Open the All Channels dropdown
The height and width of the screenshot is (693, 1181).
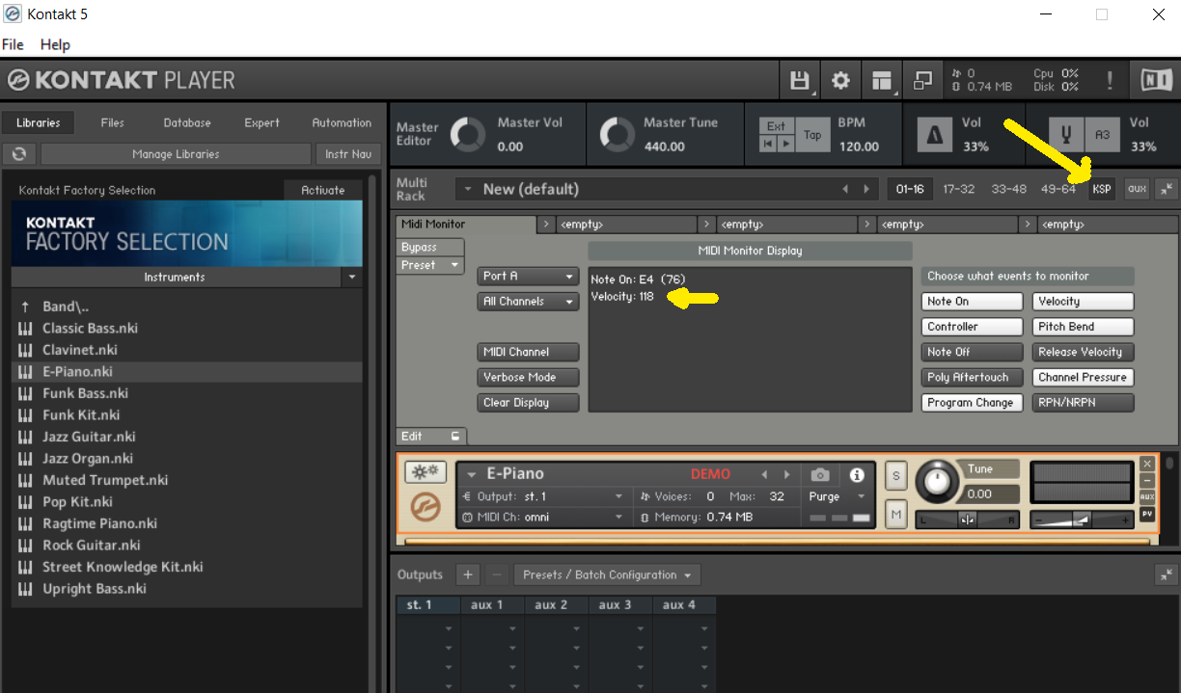pos(528,302)
